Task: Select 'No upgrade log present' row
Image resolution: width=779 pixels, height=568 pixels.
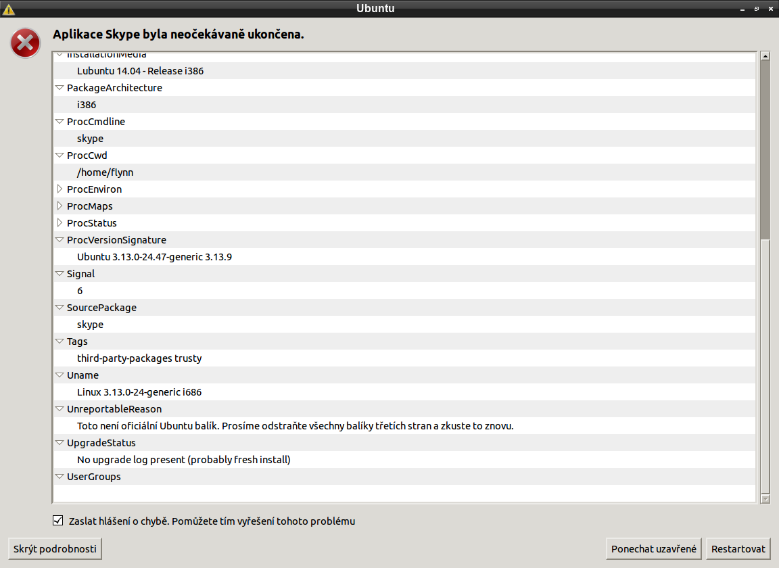Action: click(x=404, y=459)
